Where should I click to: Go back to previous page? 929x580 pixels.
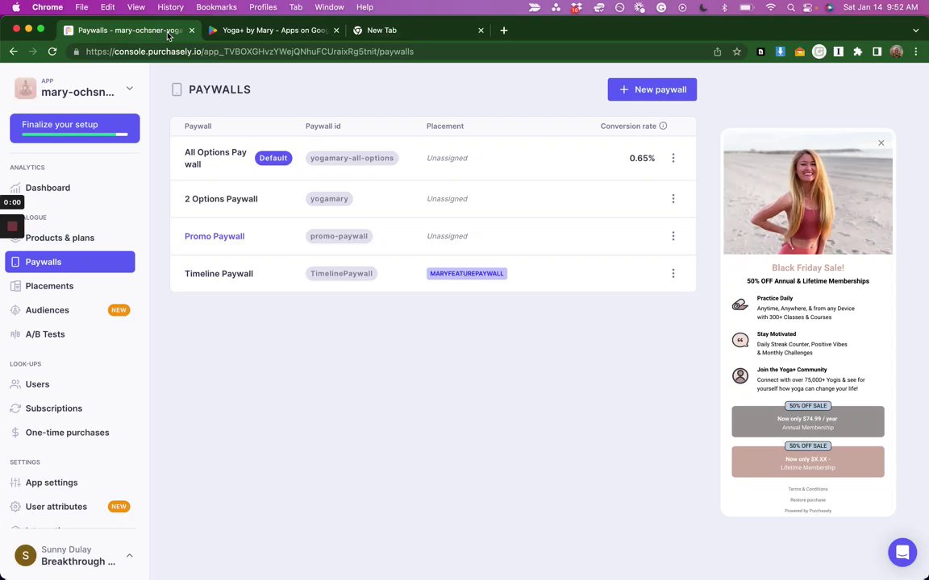(x=13, y=52)
